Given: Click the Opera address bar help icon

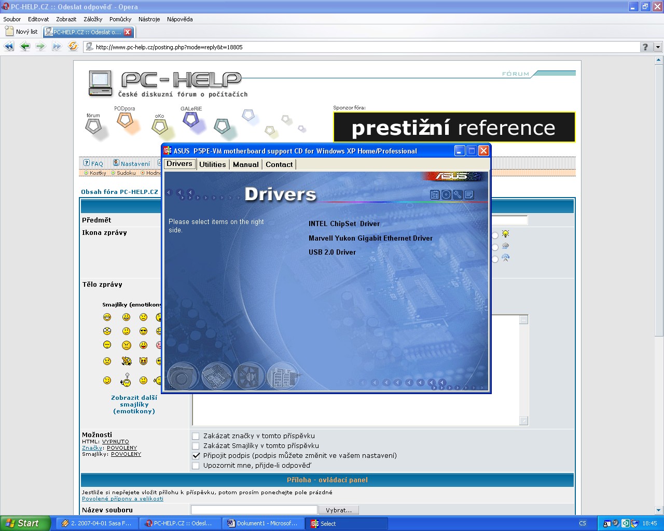Looking at the screenshot, I should point(645,47).
